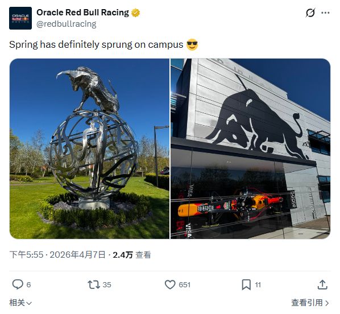Image resolution: width=340 pixels, height=314 pixels.
Task: Open the Grok slash-circle icon
Action: [310, 13]
